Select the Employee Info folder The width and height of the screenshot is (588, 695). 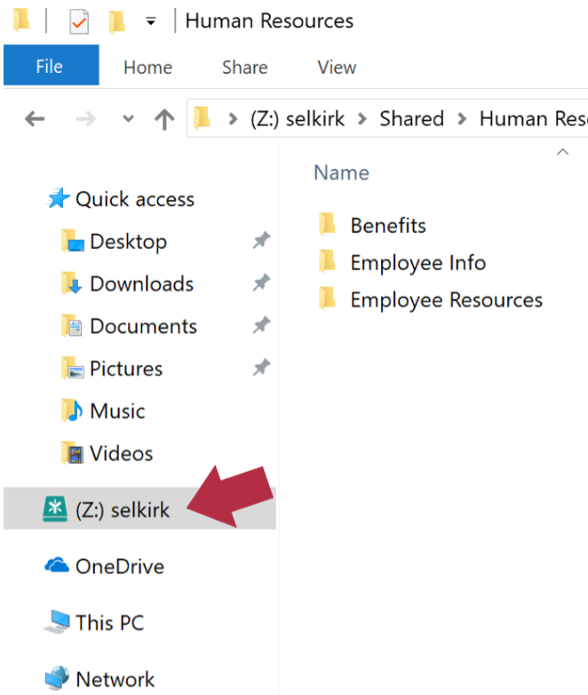(x=417, y=262)
